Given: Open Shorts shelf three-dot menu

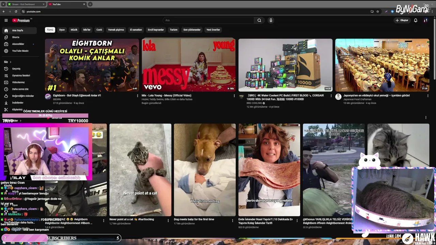Looking at the screenshot, I should click(x=426, y=118).
